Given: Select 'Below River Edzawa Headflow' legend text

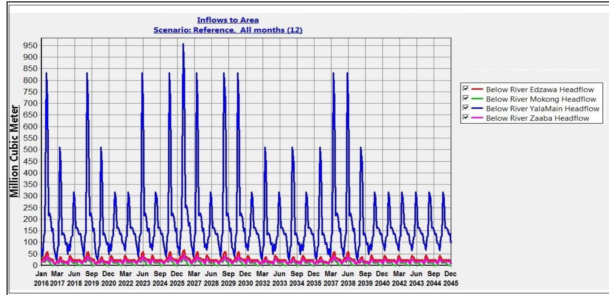Looking at the screenshot, I should pos(540,89).
